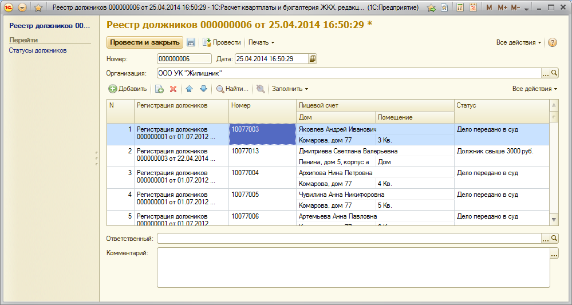
Task: Open the Заполнить dropdown menu
Action: (290, 89)
